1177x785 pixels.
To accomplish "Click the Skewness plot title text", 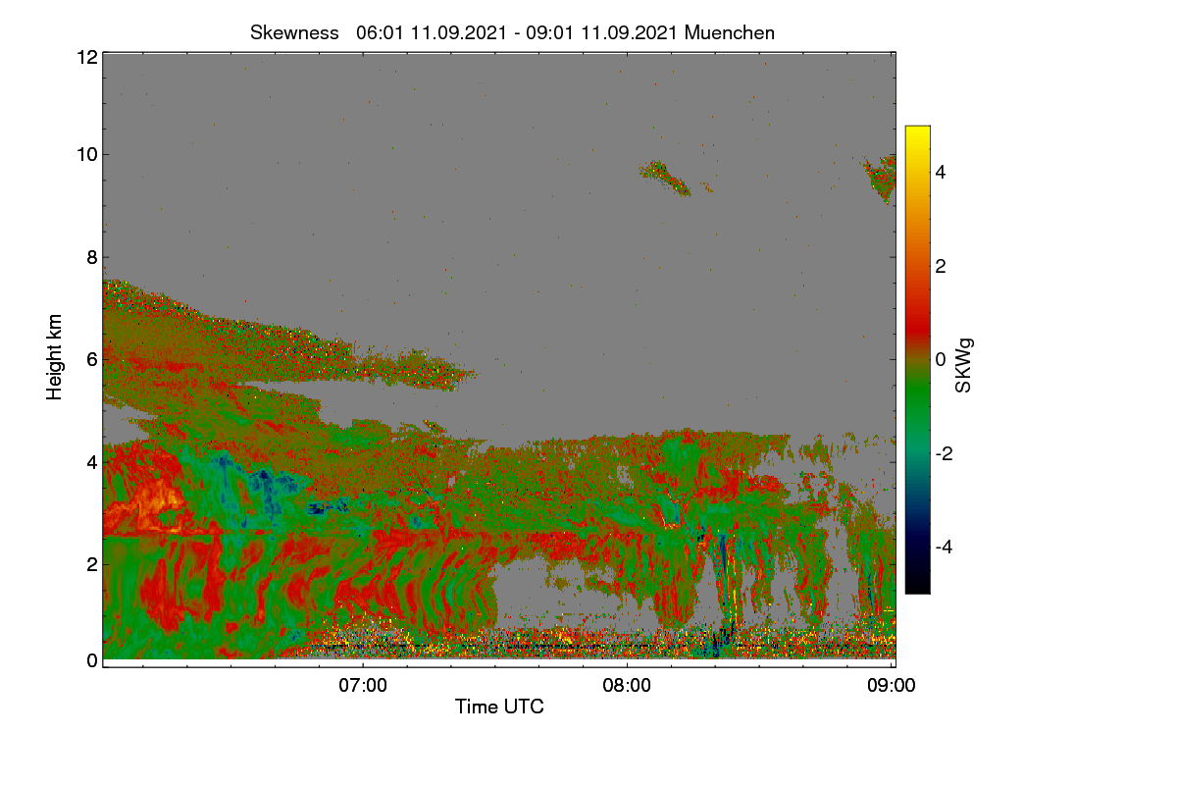I will pos(512,32).
